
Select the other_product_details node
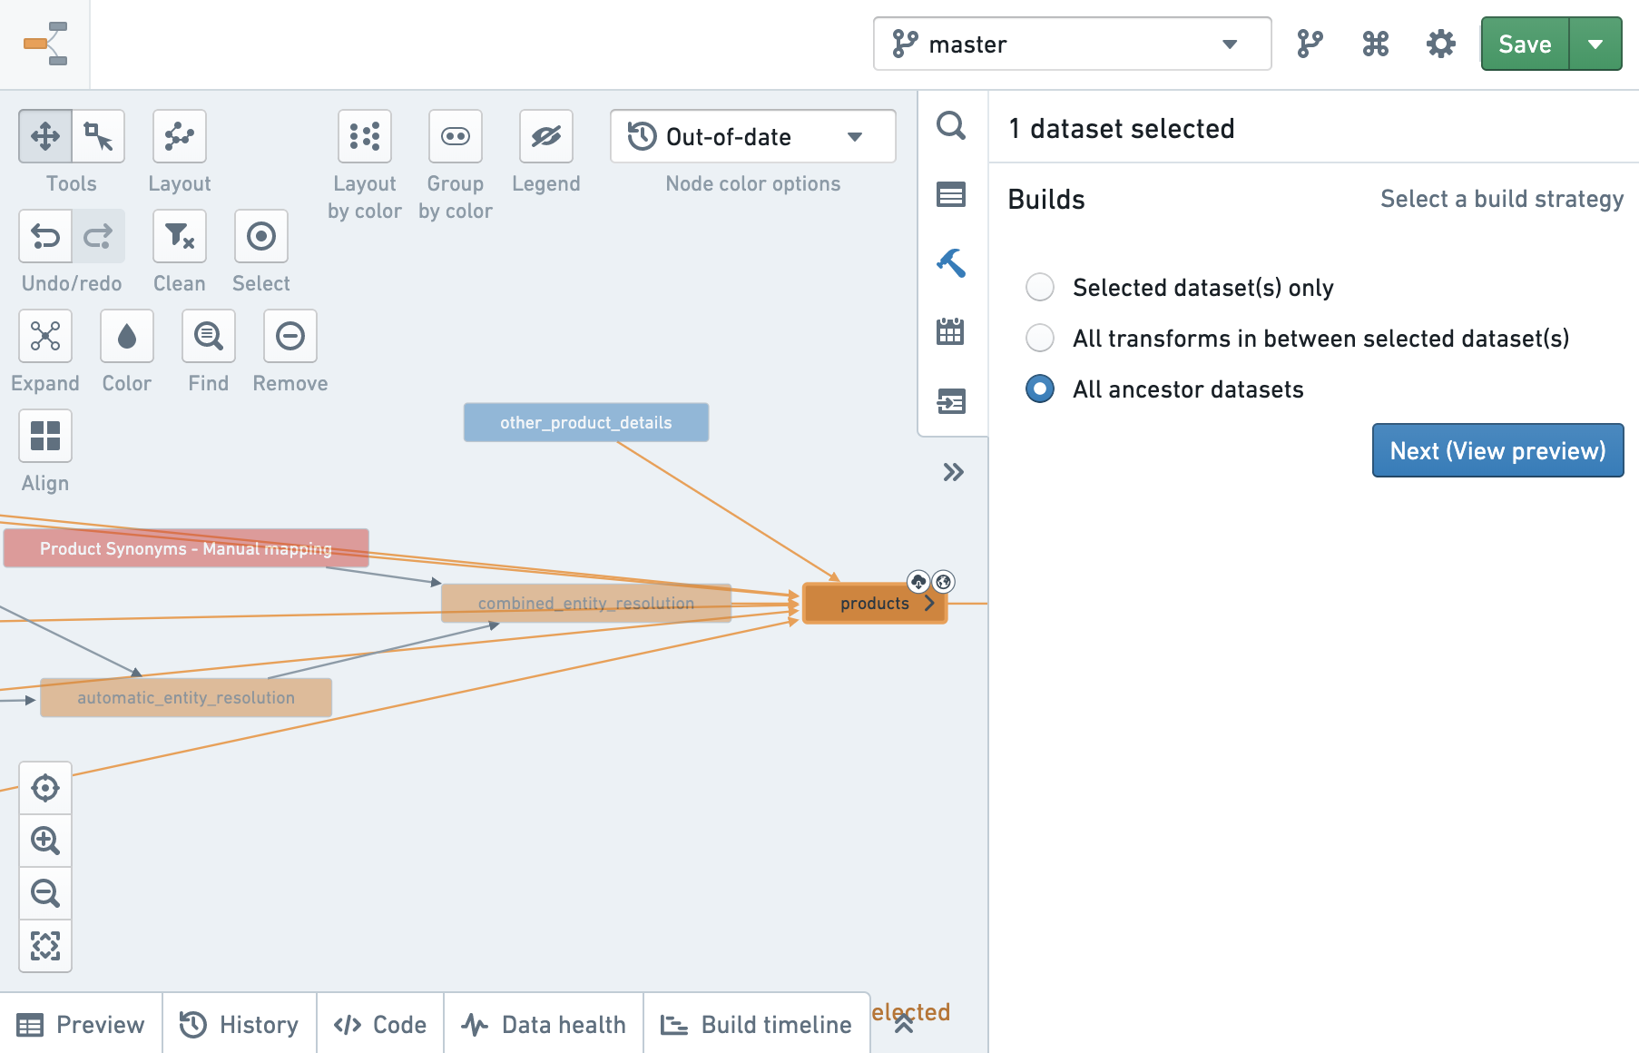click(x=586, y=423)
